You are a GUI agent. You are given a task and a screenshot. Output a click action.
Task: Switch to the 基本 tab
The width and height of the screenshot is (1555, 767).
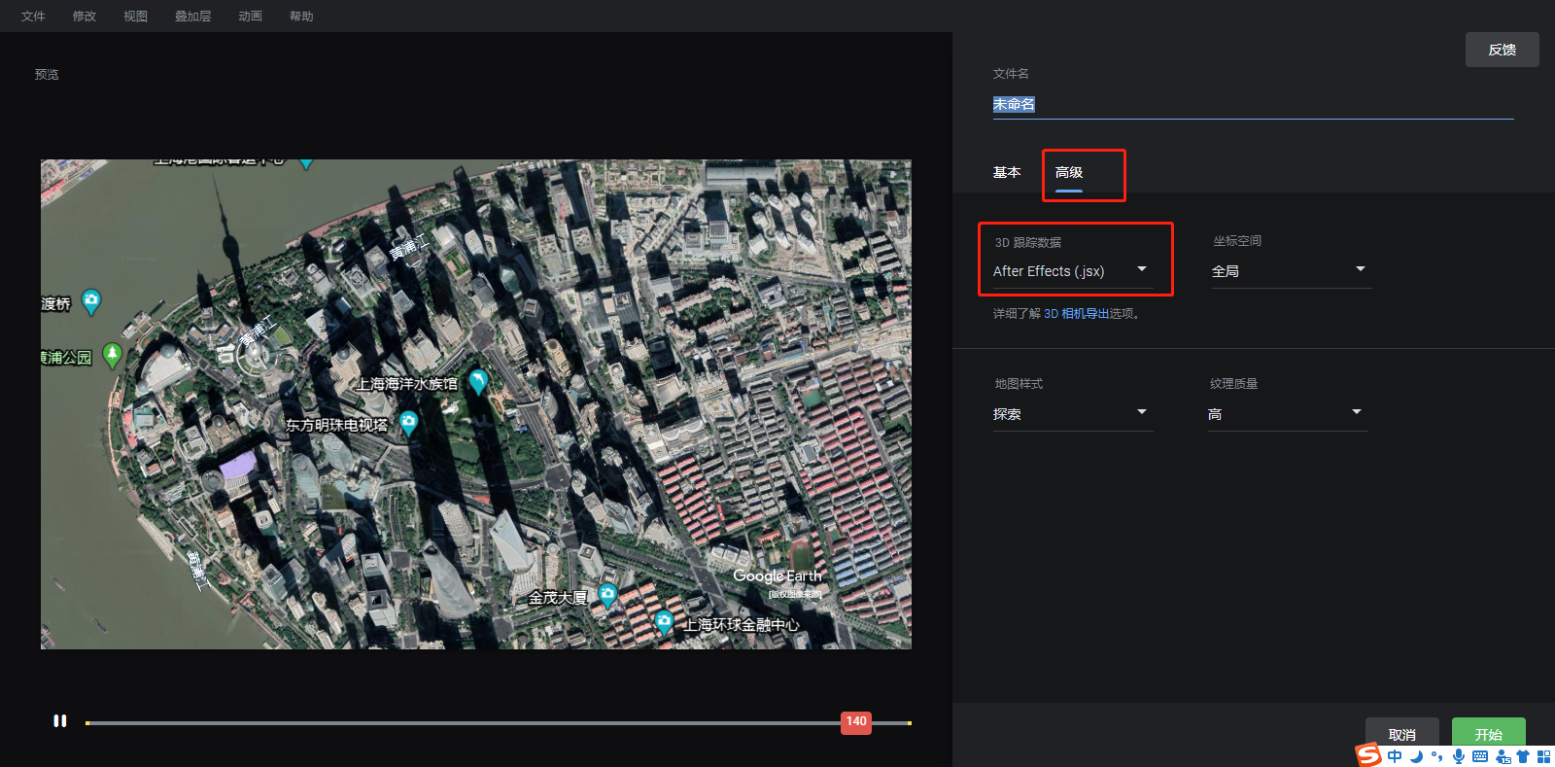pyautogui.click(x=1007, y=172)
